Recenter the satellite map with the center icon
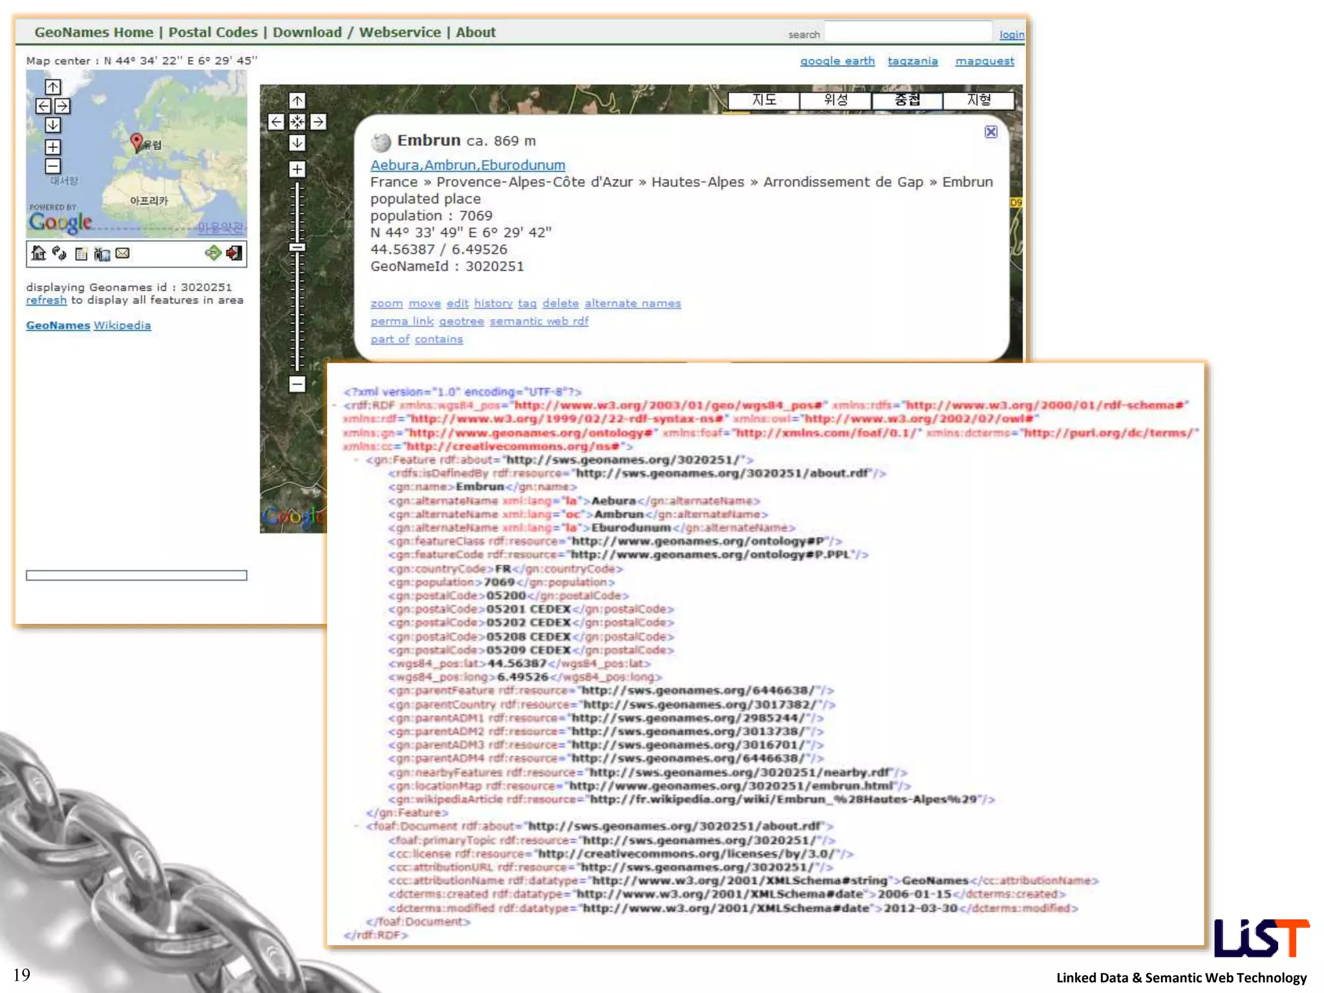 pos(297,122)
